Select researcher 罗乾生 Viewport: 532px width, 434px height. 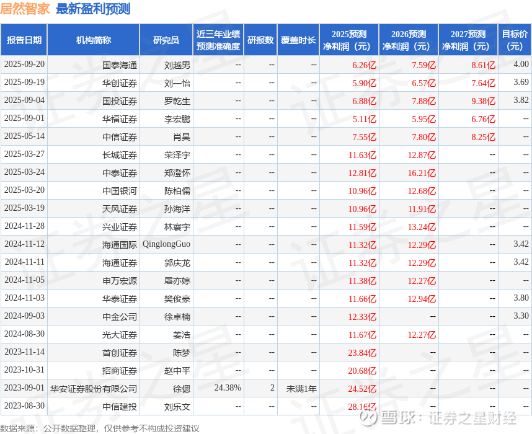coord(177,101)
